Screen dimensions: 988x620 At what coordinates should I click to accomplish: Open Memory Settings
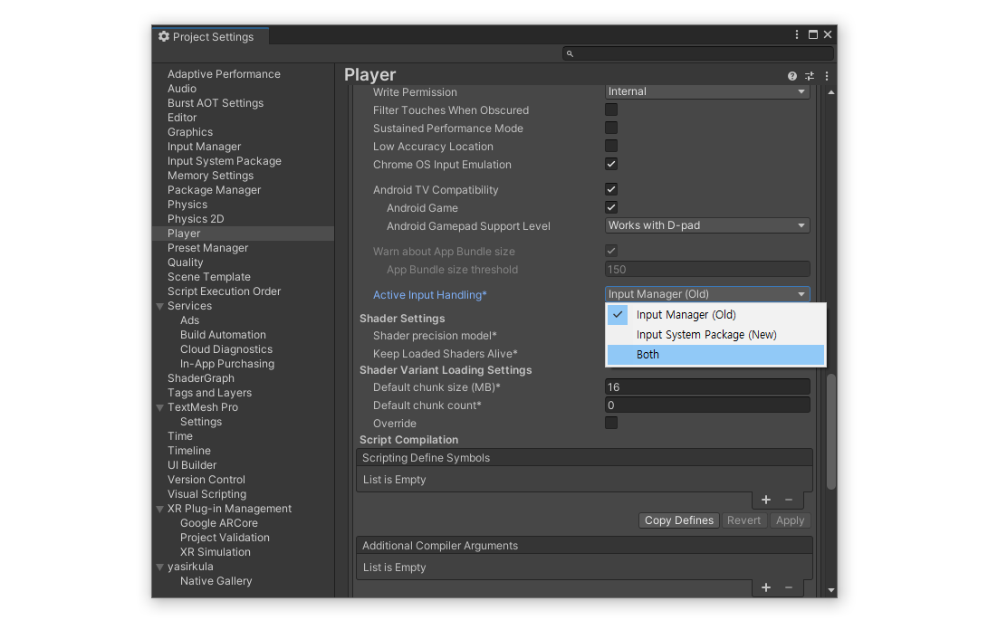[210, 176]
